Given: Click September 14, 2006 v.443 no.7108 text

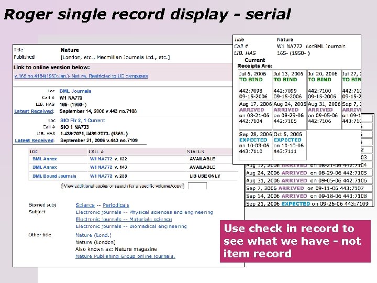Looking at the screenshot, I should click(98, 111).
